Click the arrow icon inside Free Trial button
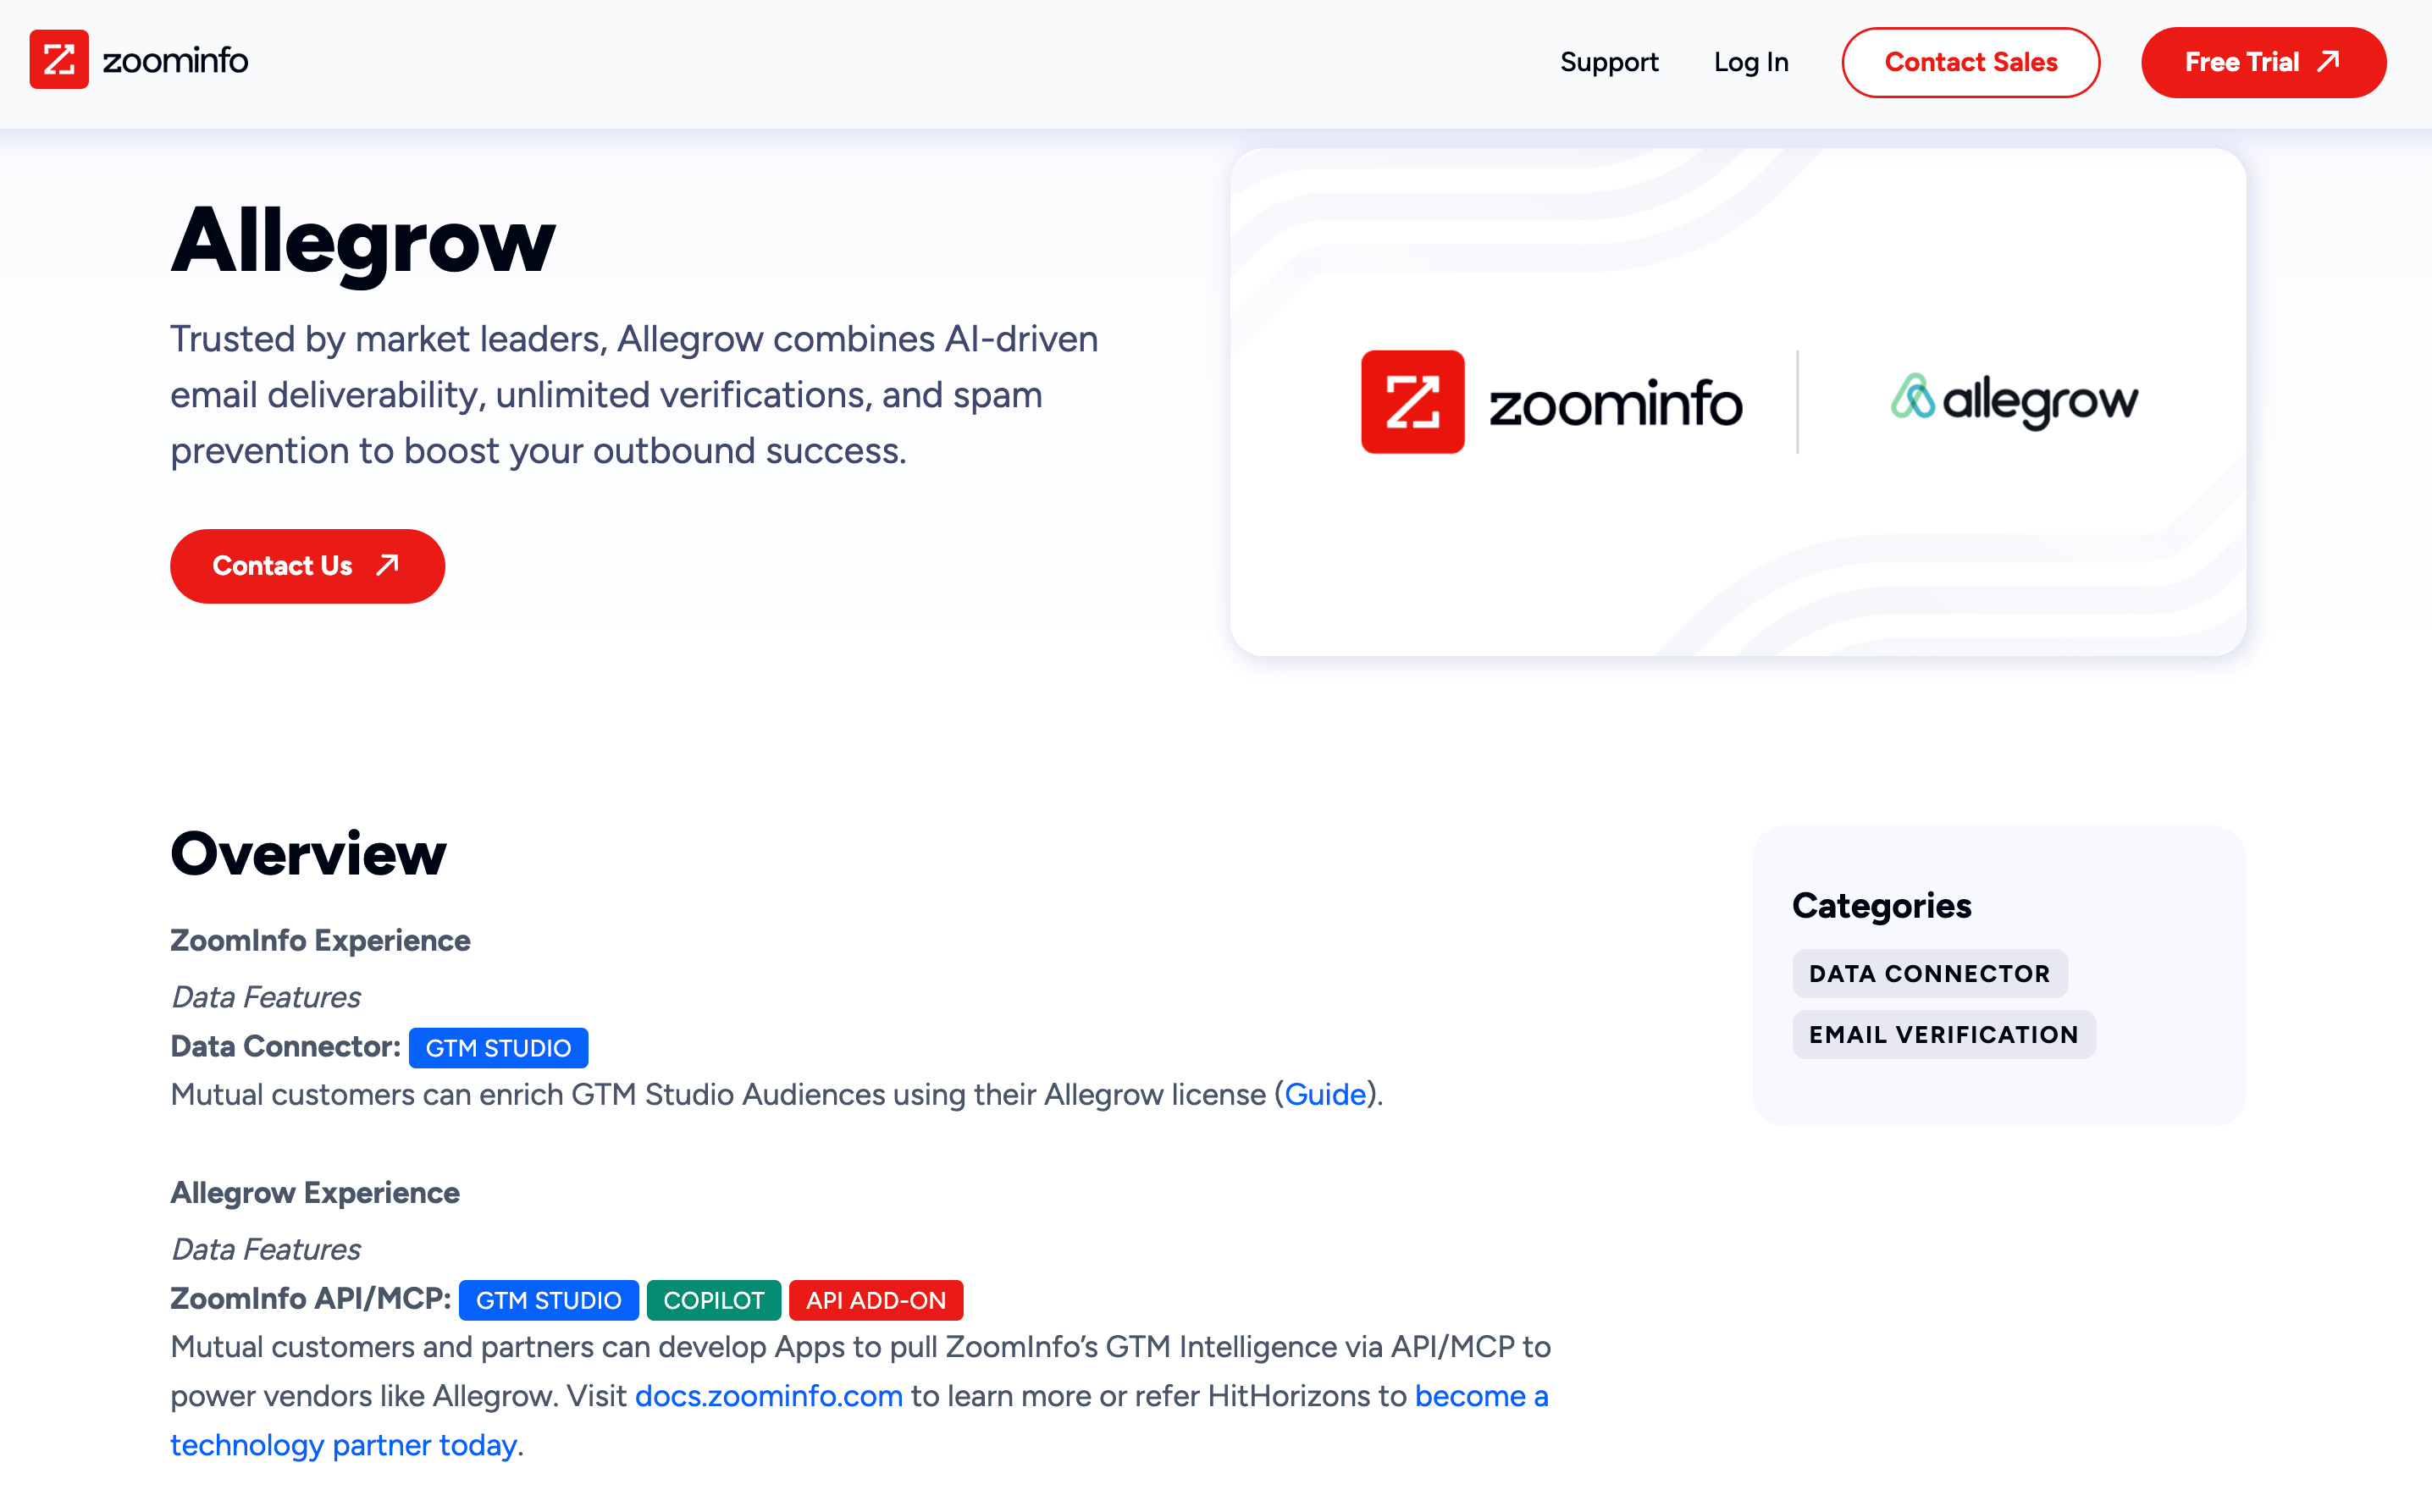Screen dimensions: 2432x1512 tap(2327, 61)
